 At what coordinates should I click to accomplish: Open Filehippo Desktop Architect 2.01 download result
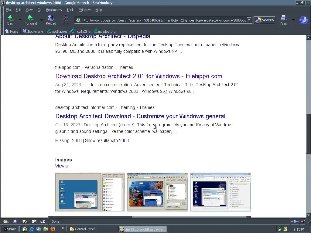pos(138,76)
